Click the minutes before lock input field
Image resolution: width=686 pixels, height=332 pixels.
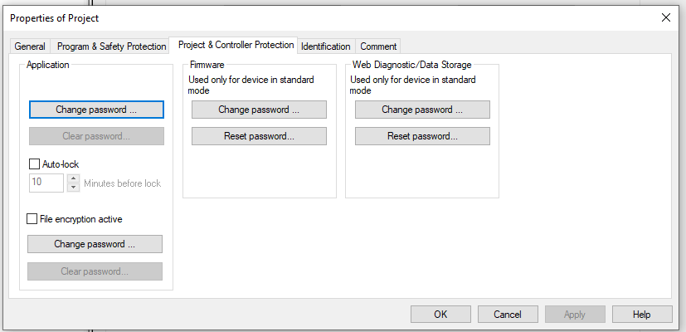tap(46, 183)
